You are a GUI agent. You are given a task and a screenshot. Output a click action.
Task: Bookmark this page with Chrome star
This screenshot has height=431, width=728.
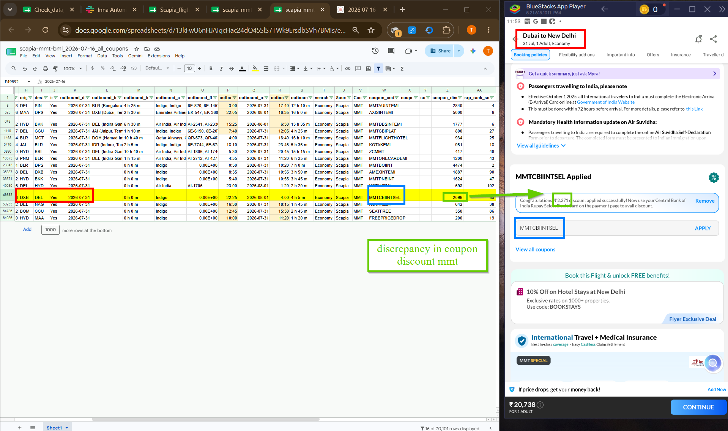[371, 30]
